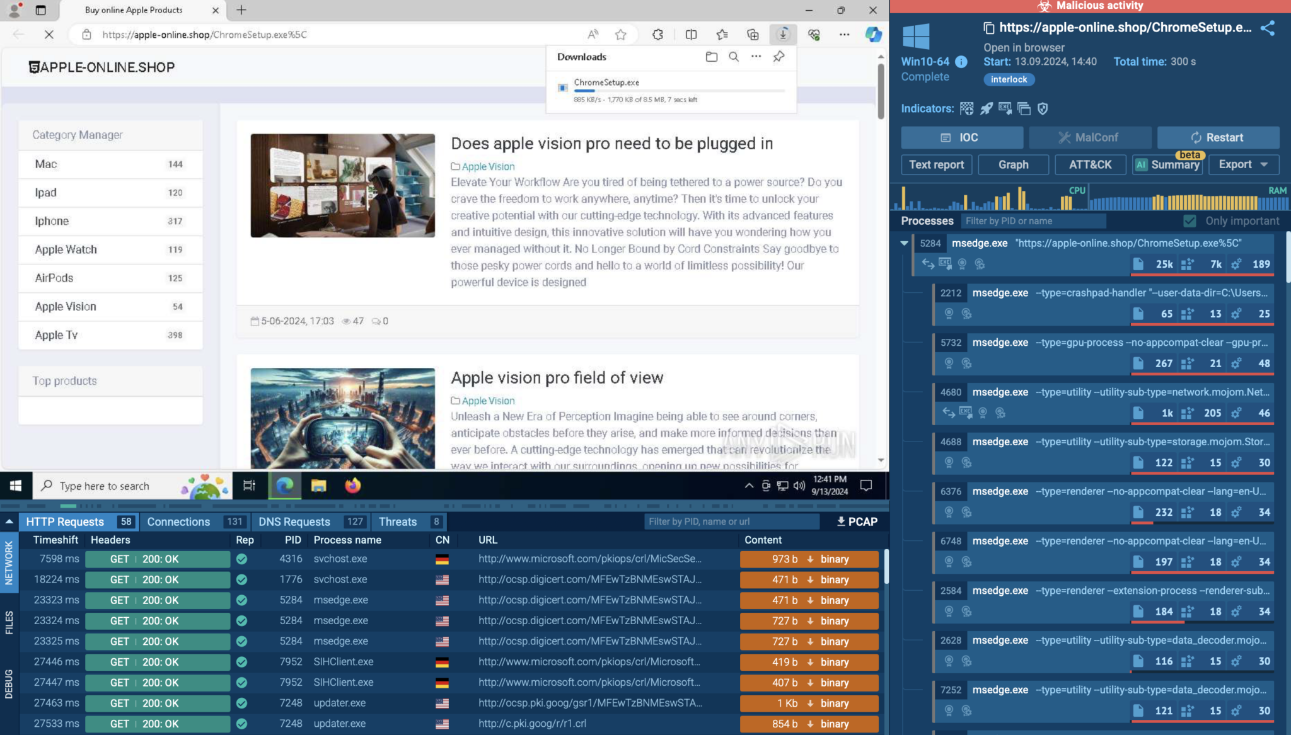Open Edge extensions puzzle icon

click(657, 35)
